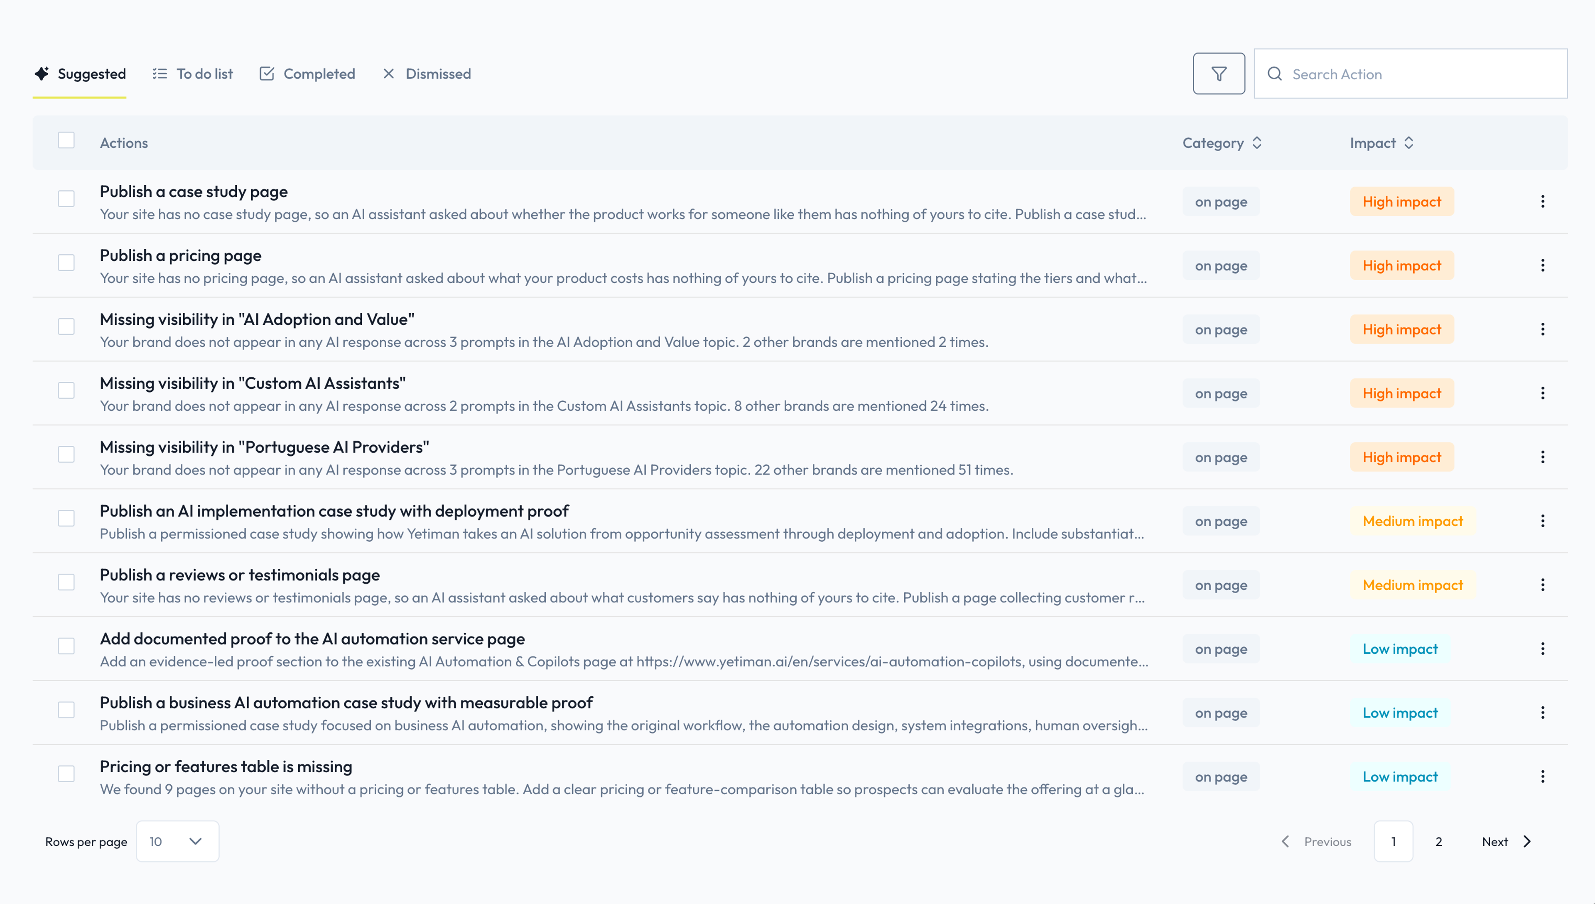
Task: Go to the Next page
Action: [x=1506, y=841]
